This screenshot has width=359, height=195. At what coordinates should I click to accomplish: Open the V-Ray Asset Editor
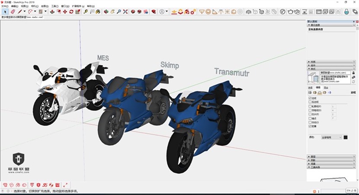click(x=282, y=11)
